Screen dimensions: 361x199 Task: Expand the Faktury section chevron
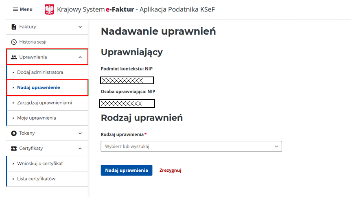(x=80, y=27)
